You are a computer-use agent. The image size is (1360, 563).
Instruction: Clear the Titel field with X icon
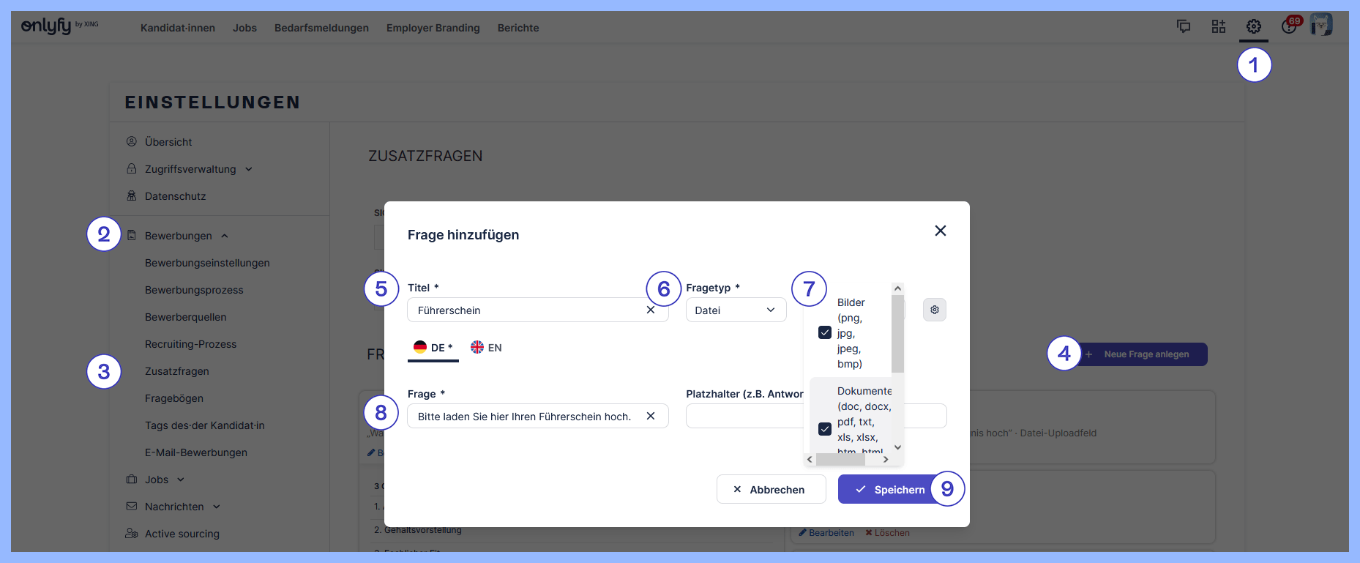click(650, 310)
